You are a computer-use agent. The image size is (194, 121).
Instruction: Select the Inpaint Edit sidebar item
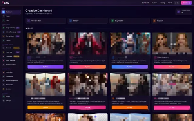pos(9,72)
